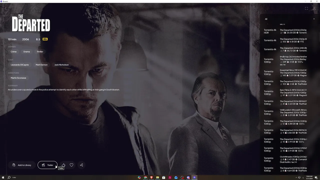The image size is (320, 180).
Task: Open File Explorer from taskbar
Action: [x=157, y=177]
